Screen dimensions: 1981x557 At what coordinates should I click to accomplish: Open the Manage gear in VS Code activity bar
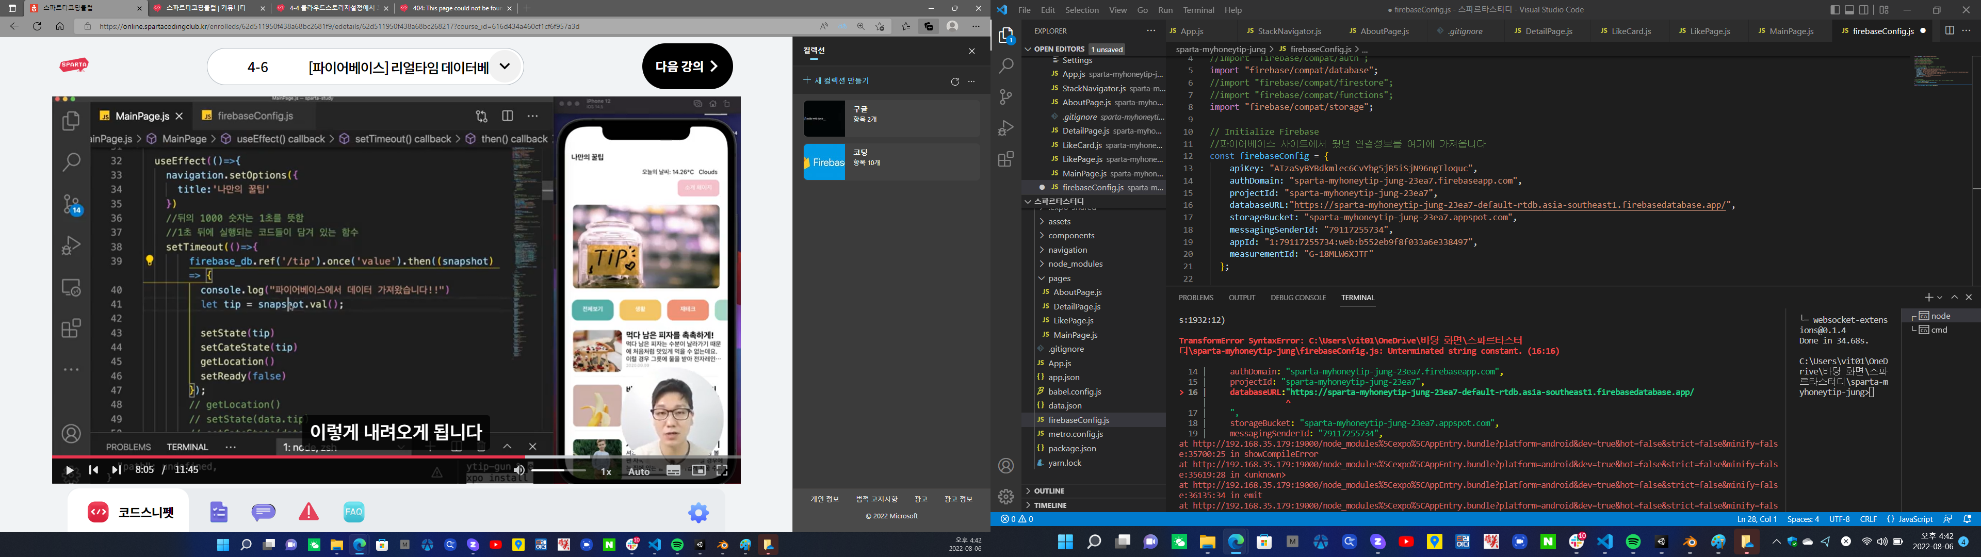(x=1006, y=496)
